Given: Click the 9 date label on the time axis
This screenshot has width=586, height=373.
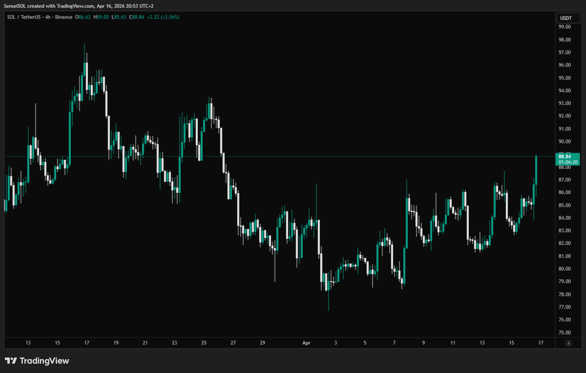Looking at the screenshot, I should 423,343.
